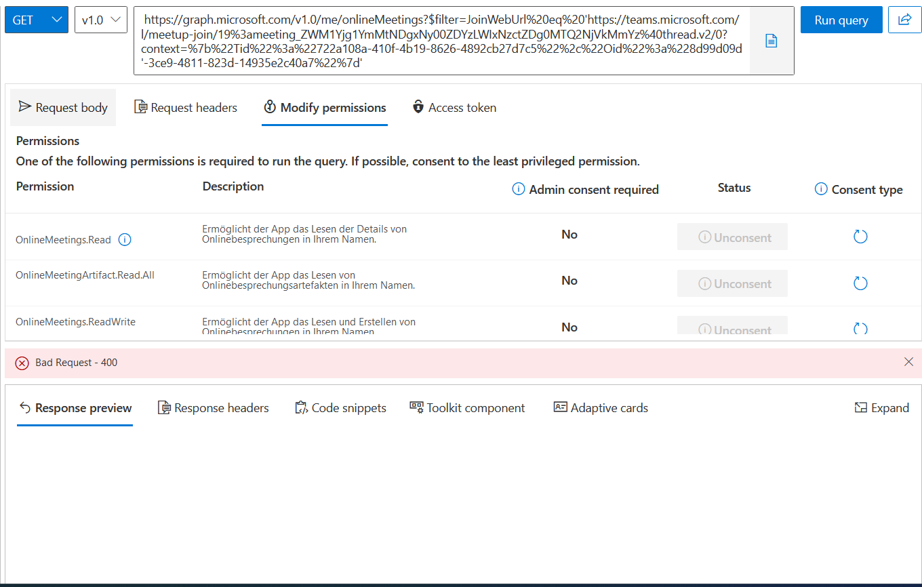Open the v1.0 API version dropdown
Viewport: 922px width, 587px height.
click(100, 20)
